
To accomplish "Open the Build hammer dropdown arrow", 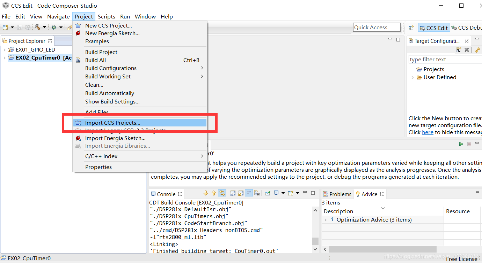I will pos(44,27).
